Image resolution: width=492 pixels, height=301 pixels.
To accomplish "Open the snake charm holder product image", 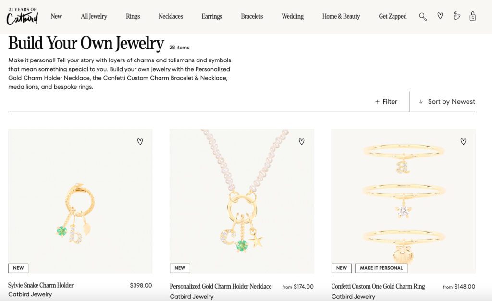I will (x=80, y=202).
